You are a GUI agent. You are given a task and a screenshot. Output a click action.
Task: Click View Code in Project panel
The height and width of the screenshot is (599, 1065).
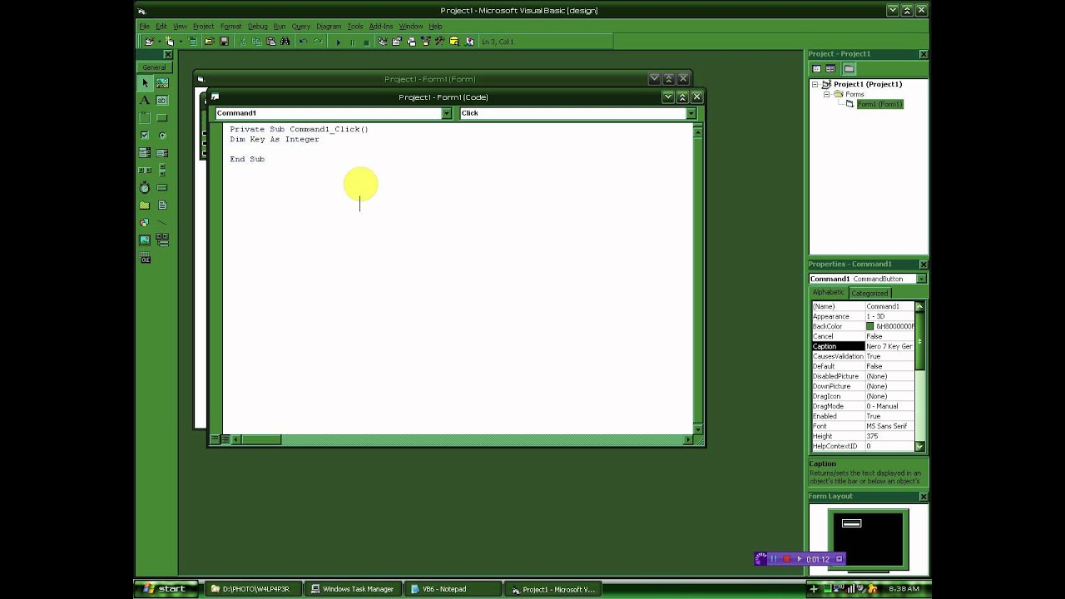click(817, 69)
